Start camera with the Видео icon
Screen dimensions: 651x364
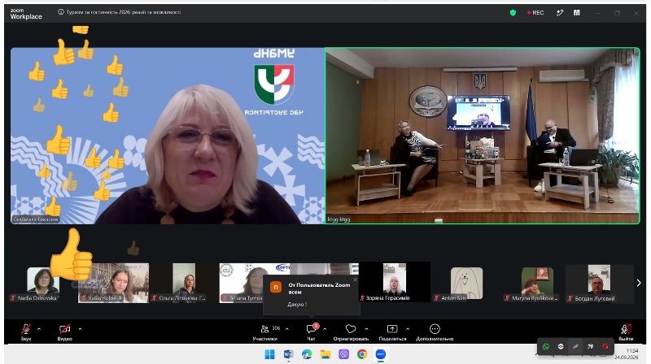(65, 329)
